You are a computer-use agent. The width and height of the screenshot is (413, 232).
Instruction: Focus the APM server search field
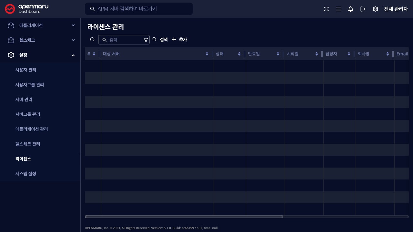click(142, 9)
